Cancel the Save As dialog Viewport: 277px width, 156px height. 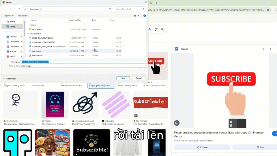pos(139,78)
